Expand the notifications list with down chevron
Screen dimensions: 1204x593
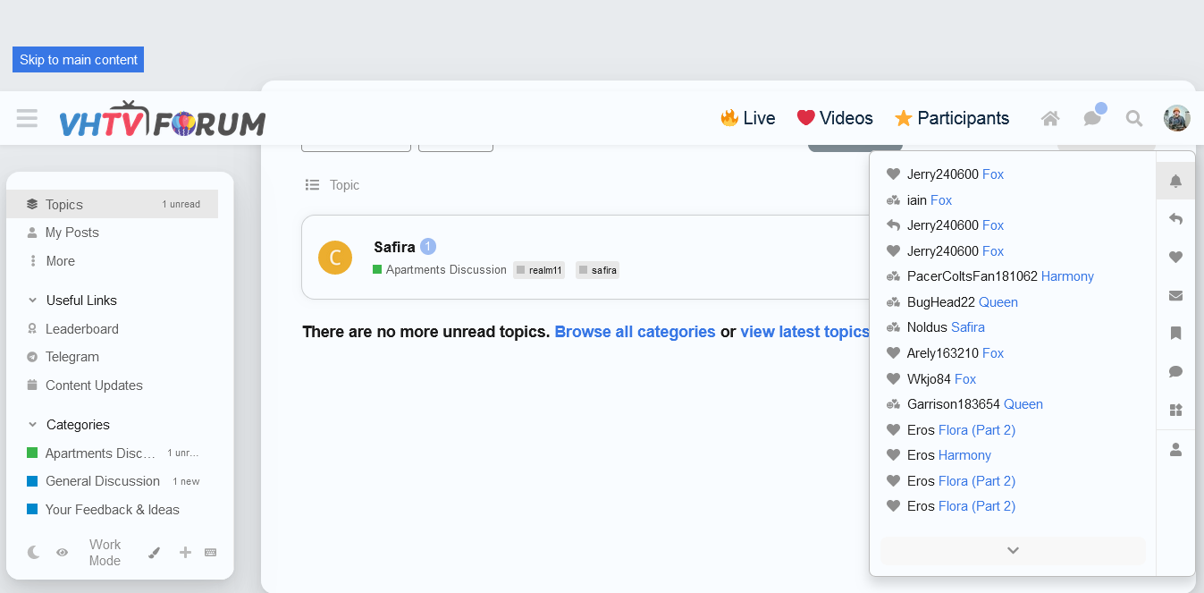coord(1013,551)
